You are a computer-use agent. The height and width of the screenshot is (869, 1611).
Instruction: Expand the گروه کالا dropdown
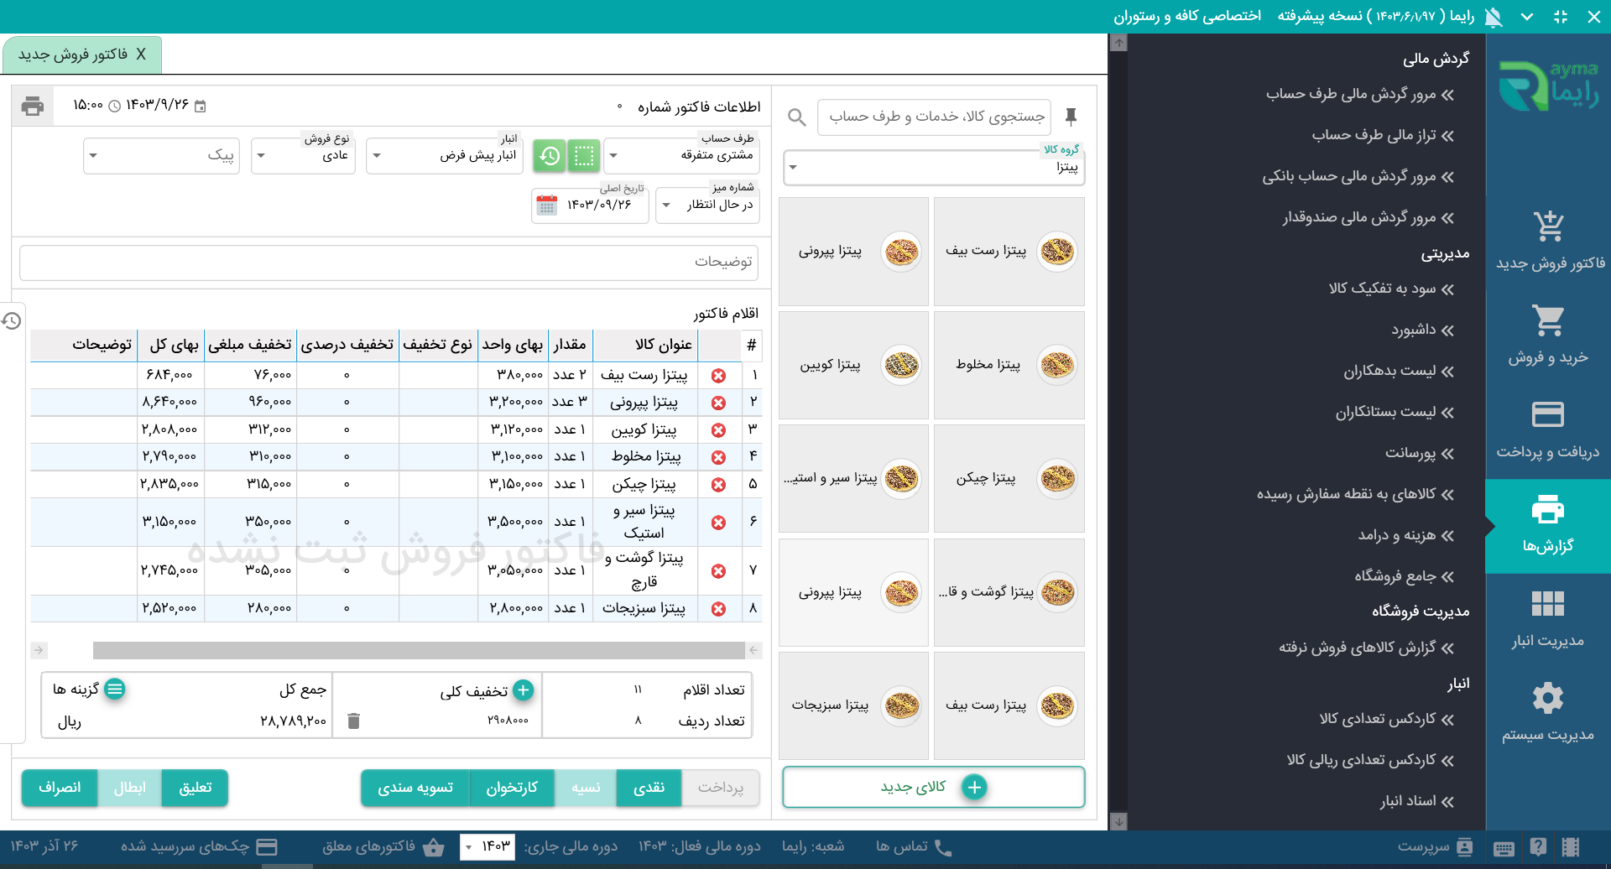coord(793,168)
